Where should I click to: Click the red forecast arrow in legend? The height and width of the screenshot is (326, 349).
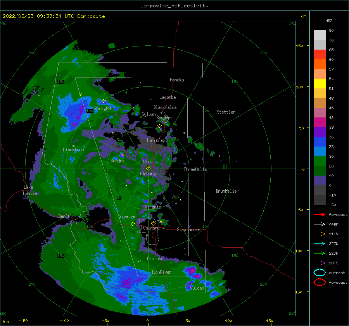pyautogui.click(x=320, y=214)
